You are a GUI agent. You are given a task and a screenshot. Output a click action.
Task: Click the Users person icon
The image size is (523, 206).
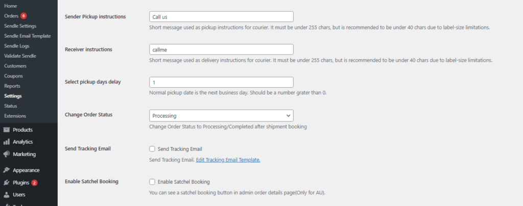coord(7,195)
